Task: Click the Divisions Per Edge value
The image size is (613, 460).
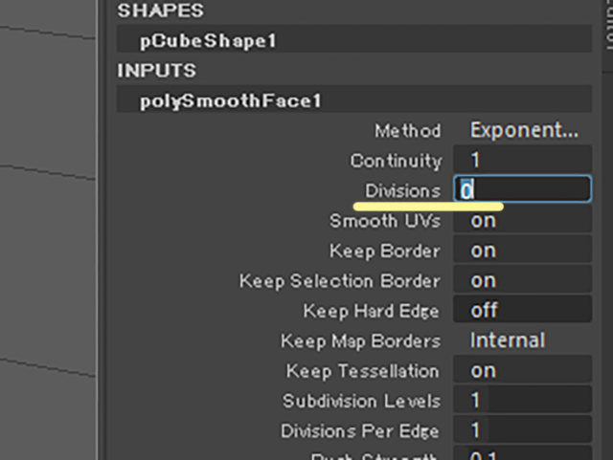Action: pyautogui.click(x=522, y=430)
